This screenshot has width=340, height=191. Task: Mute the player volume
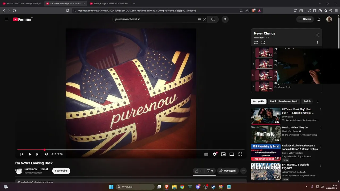tap(46, 154)
